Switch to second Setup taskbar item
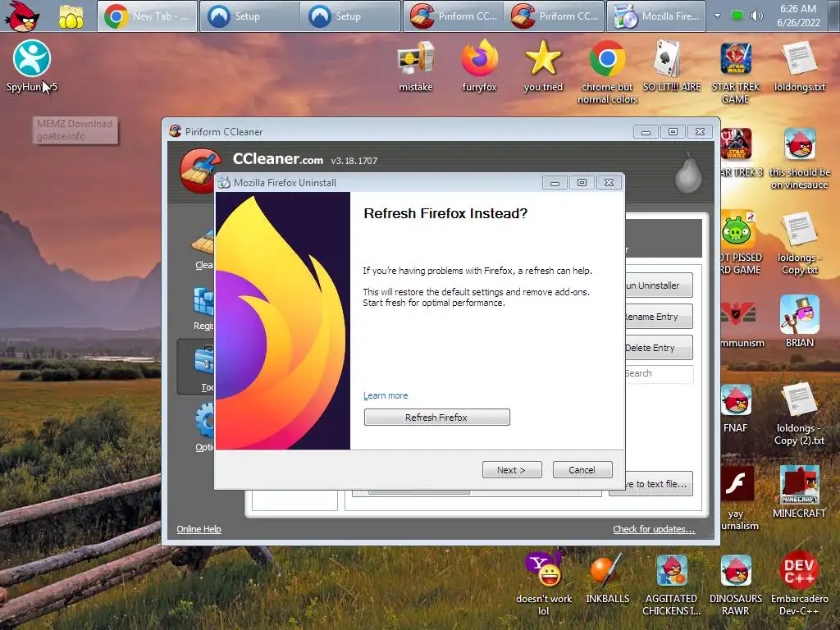This screenshot has width=840, height=630. point(350,16)
